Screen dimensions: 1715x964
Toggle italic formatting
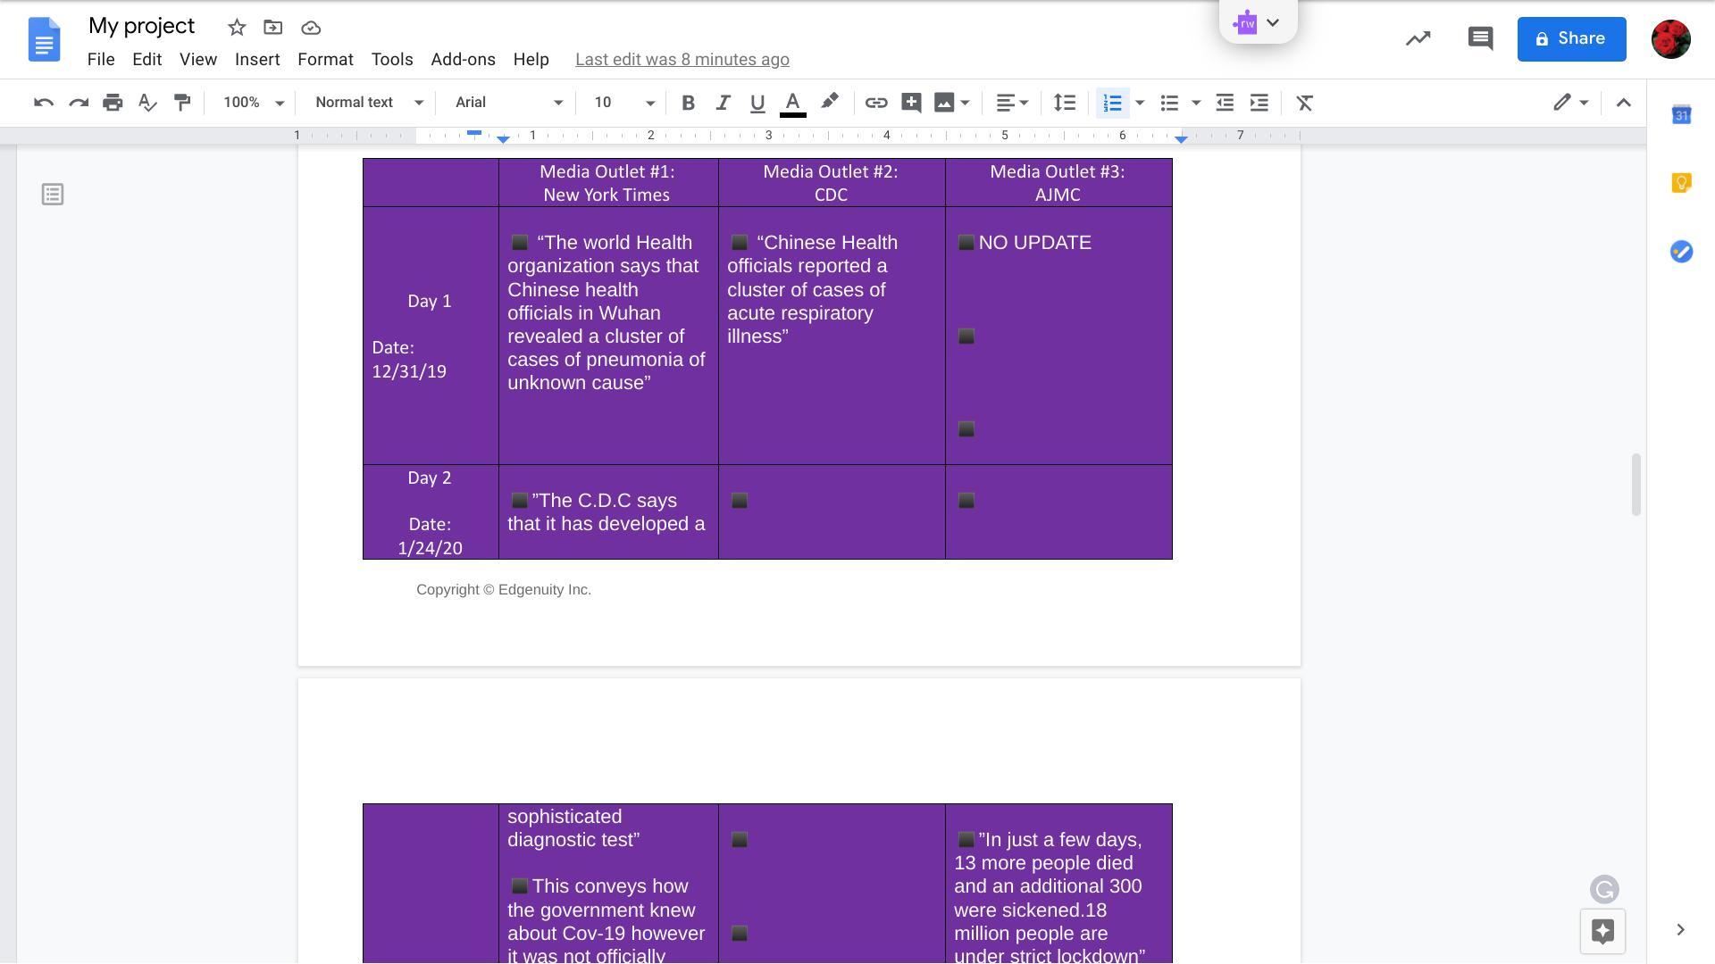(723, 103)
